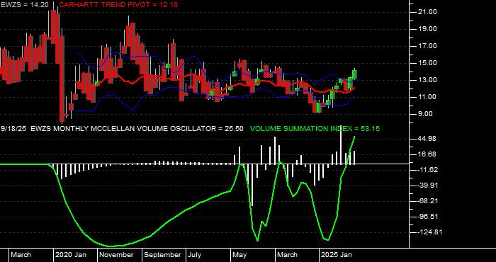The image size is (496, 262).
Task: Select the 17.00 price axis value
Action: coord(427,46)
